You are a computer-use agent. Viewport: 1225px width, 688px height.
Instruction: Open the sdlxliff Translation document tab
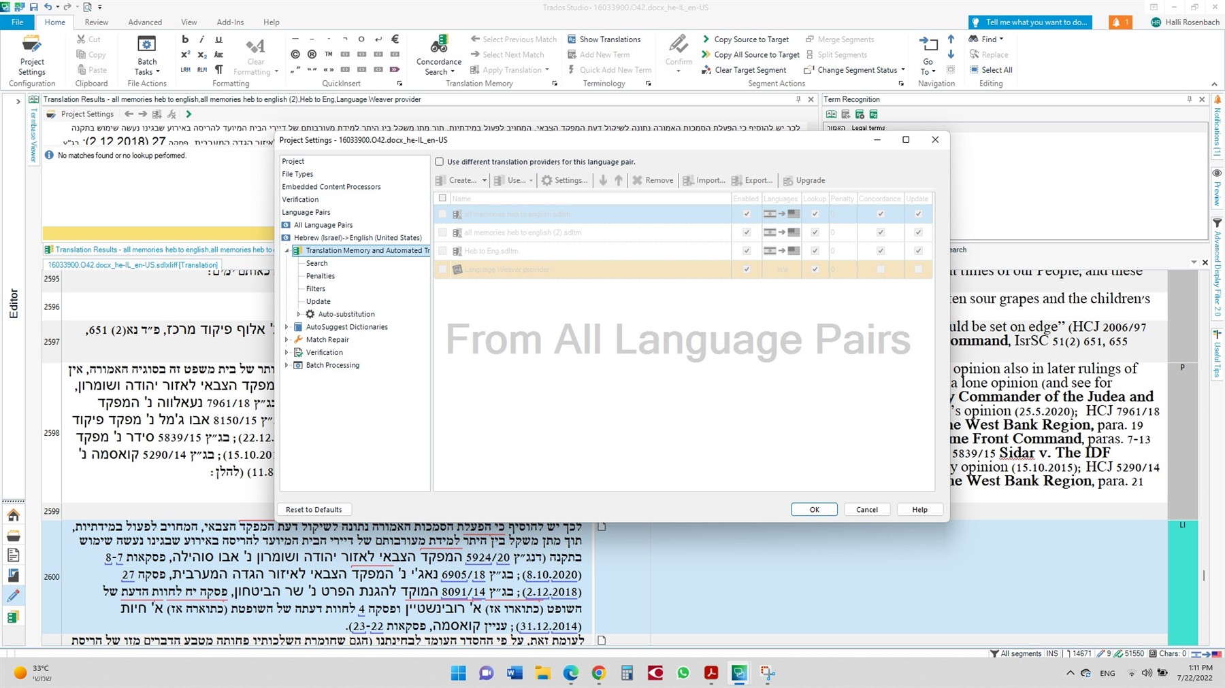point(133,265)
